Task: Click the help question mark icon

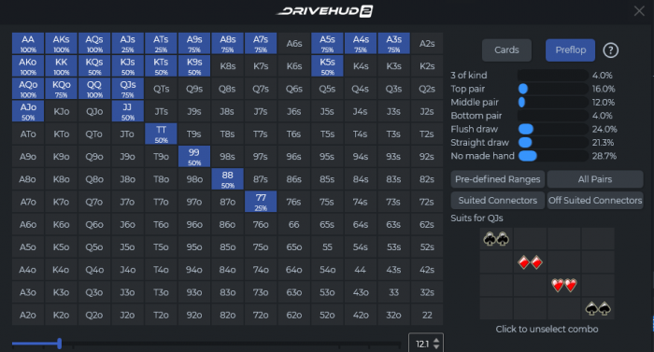Action: (611, 50)
